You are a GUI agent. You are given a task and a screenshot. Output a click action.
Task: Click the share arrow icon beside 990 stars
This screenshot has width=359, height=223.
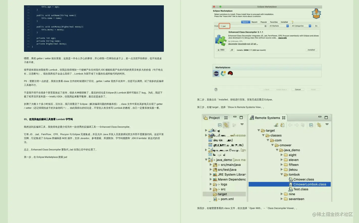[232, 50]
